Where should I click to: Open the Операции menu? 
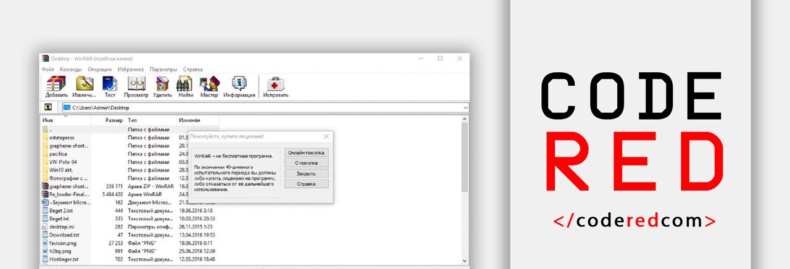click(100, 69)
